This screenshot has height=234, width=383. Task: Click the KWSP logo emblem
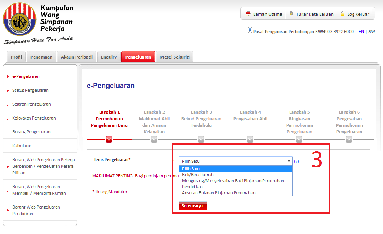click(20, 19)
